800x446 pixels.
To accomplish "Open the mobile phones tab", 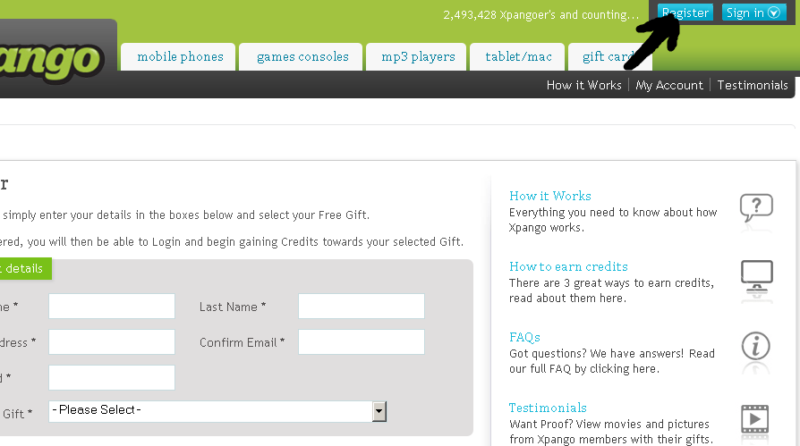I will pyautogui.click(x=180, y=57).
